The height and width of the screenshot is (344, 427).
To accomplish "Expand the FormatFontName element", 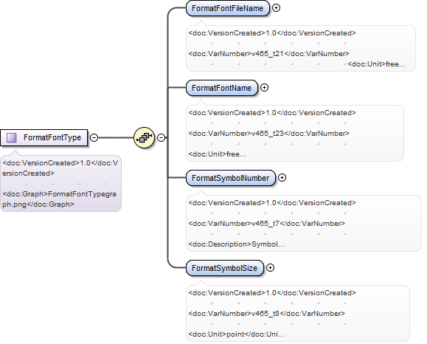I will tap(264, 88).
